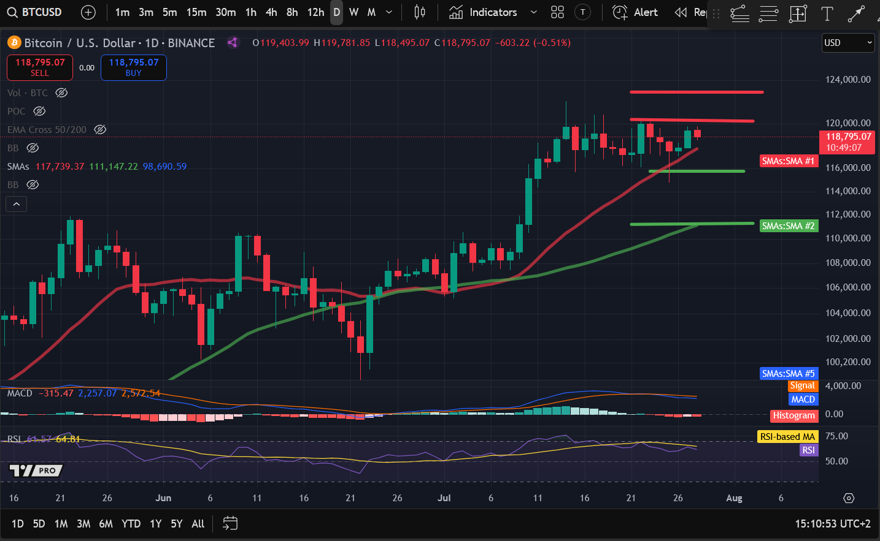Click the MACD pane legend title

[x=20, y=393]
